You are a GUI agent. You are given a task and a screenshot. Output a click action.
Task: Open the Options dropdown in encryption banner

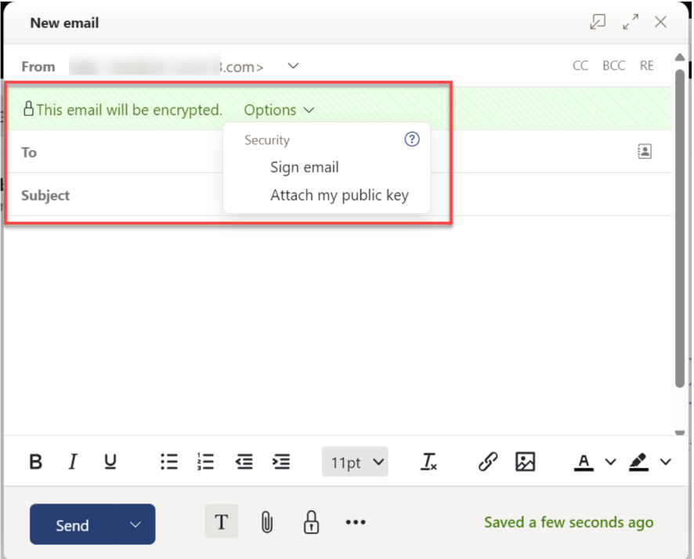(x=278, y=110)
